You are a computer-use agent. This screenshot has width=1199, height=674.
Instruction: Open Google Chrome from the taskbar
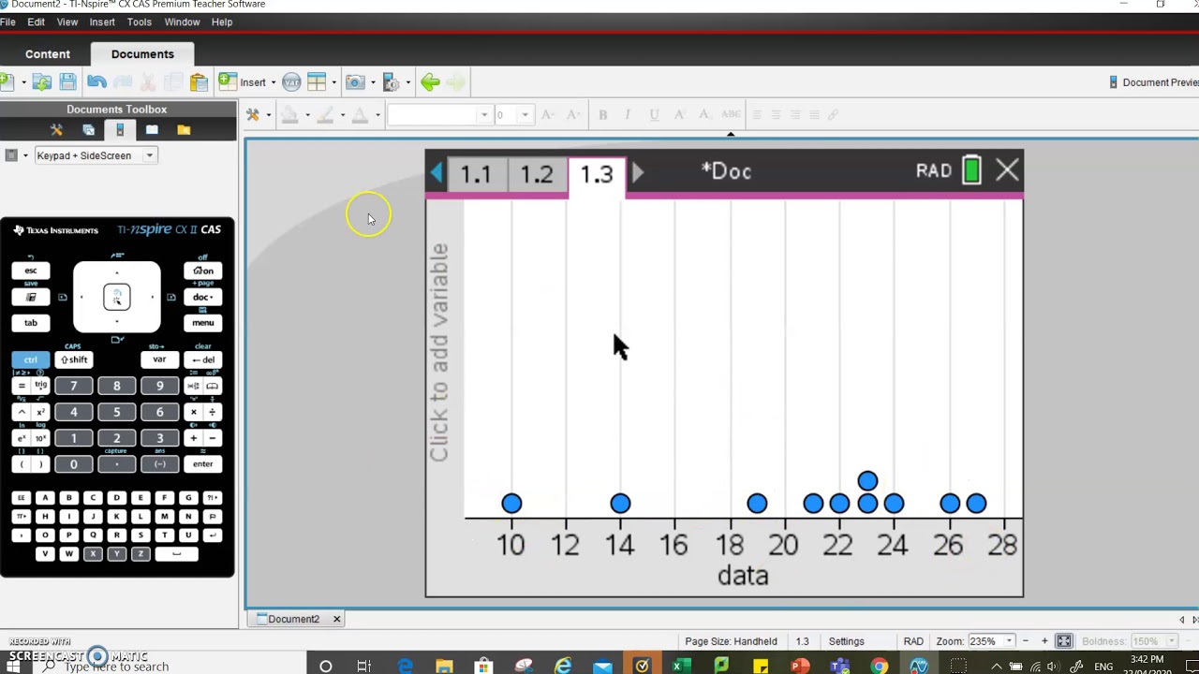coord(879,667)
